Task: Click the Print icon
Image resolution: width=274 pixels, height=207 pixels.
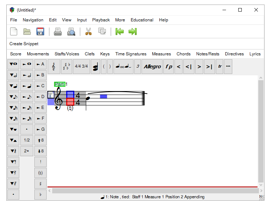Action: (x=58, y=32)
